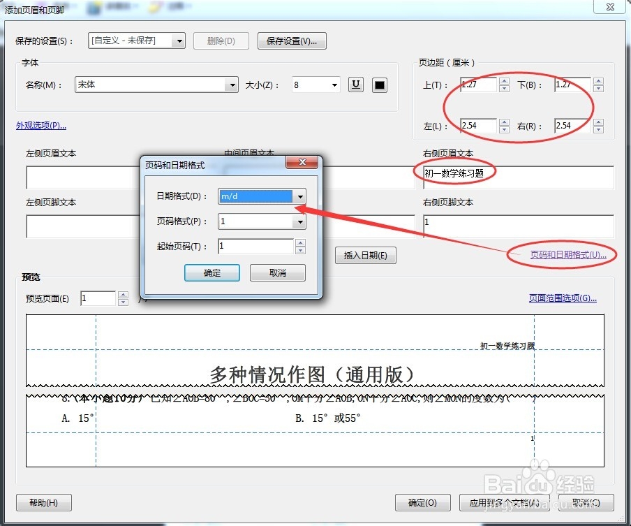Screen dimensions: 631x526
Task: Open the 字体名称 dropdown showing 宋体
Action: click(x=231, y=84)
